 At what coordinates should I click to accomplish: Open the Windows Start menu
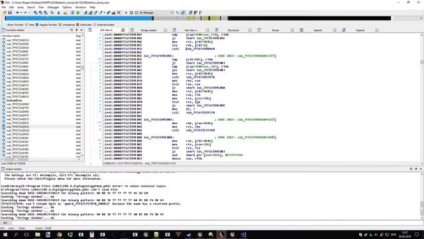(x=5, y=234)
